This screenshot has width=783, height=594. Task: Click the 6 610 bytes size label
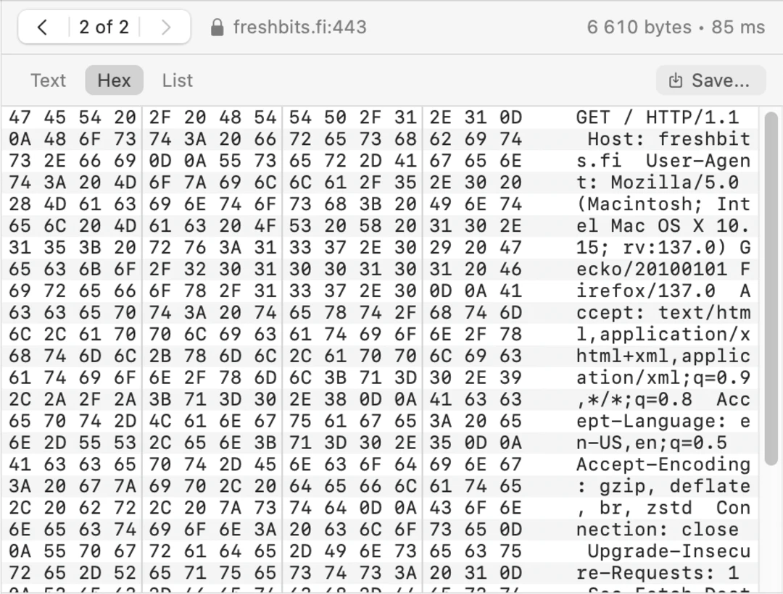639,28
